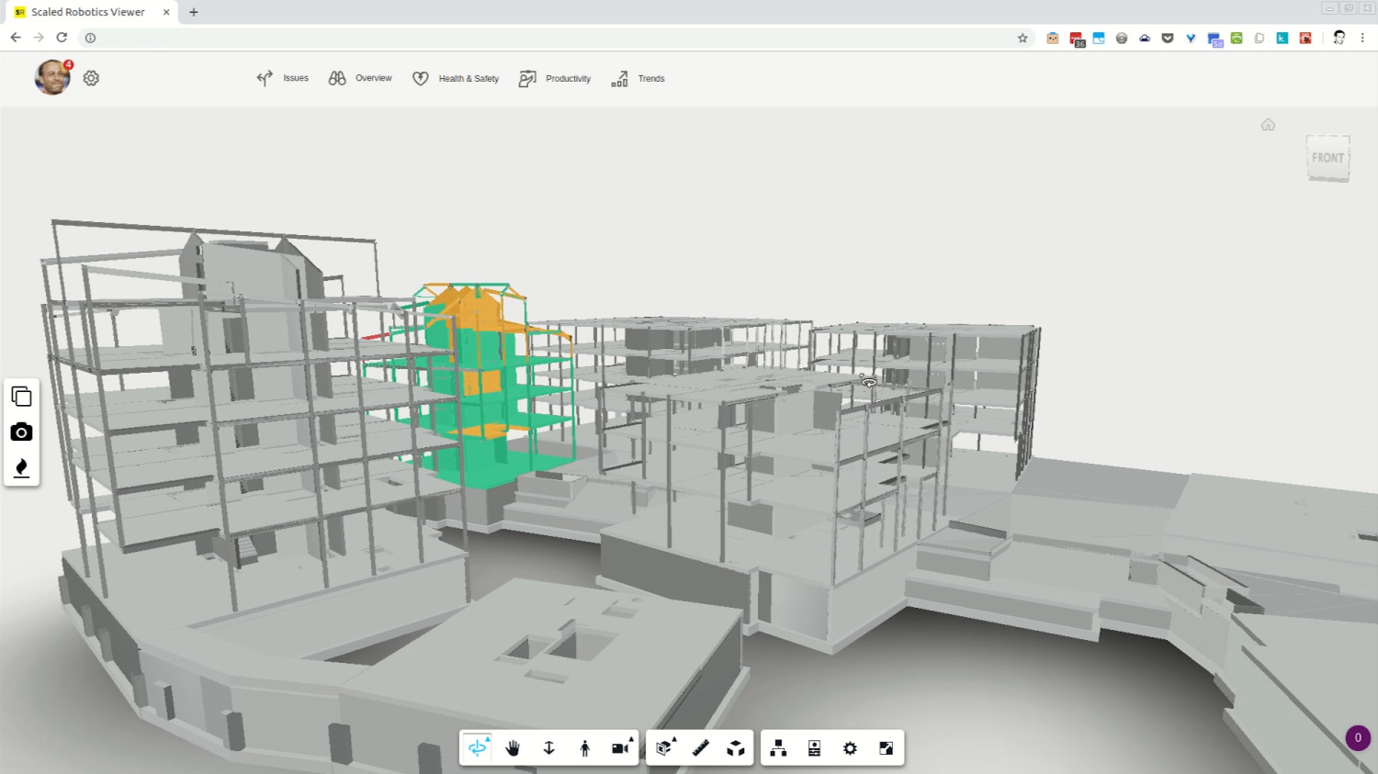This screenshot has height=774, width=1378.
Task: Open the Chrome three-dot menu
Action: click(1362, 38)
